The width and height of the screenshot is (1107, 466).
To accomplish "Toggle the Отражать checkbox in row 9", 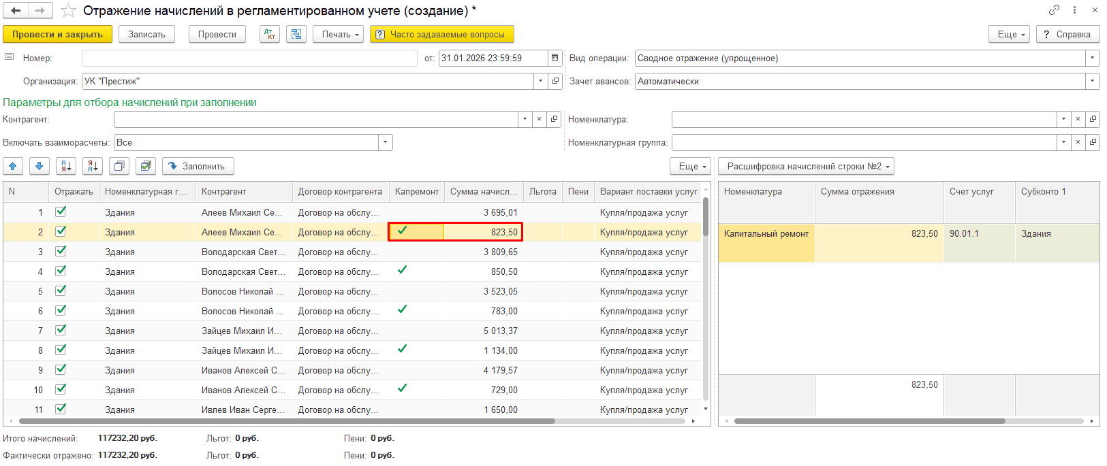I will pyautogui.click(x=61, y=369).
